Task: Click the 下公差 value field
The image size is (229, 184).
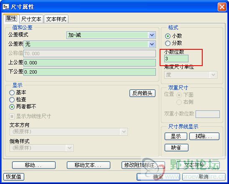Action: (89, 72)
